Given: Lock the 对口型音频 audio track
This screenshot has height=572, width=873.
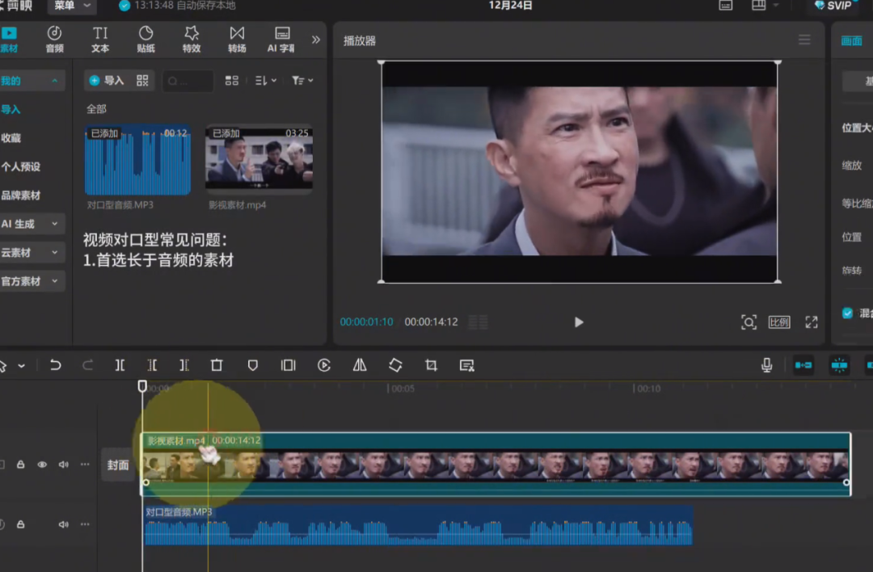Looking at the screenshot, I should [20, 524].
